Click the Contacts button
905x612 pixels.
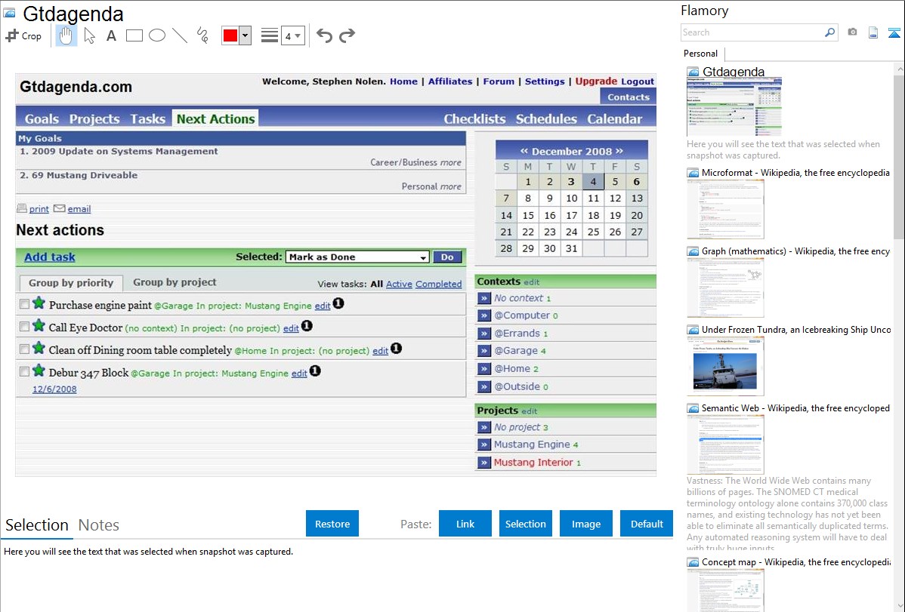(628, 97)
